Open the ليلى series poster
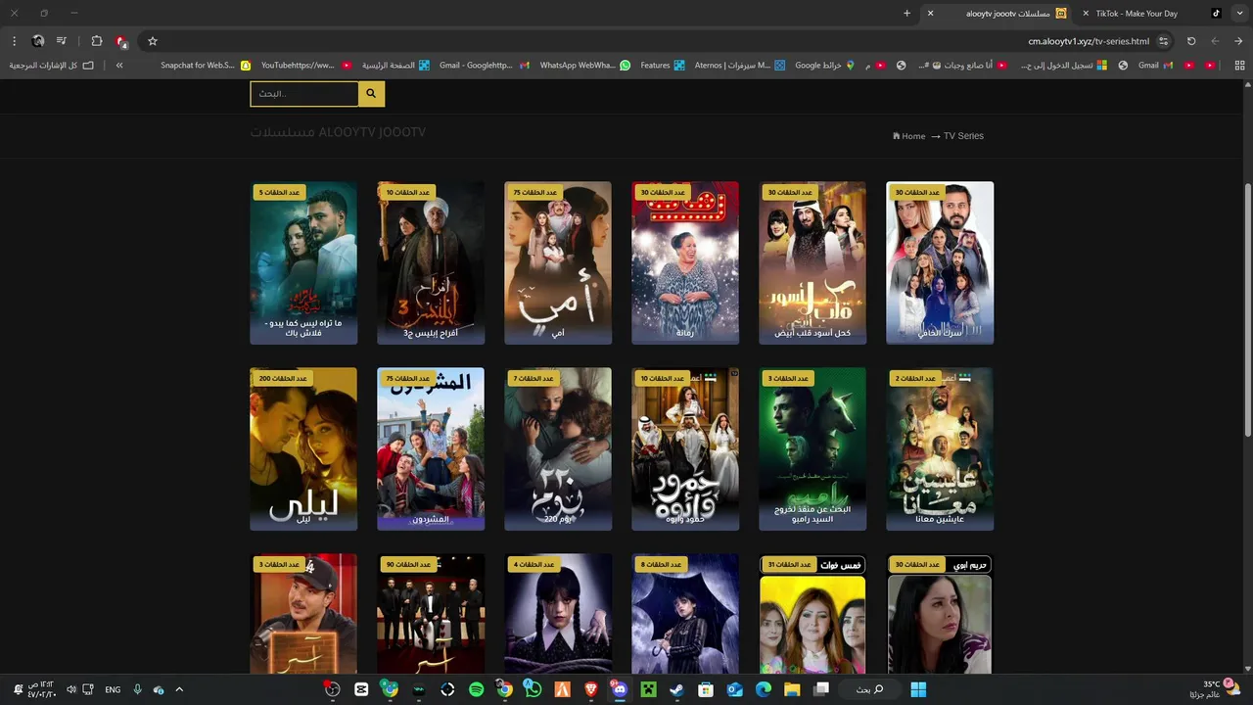 coord(303,448)
